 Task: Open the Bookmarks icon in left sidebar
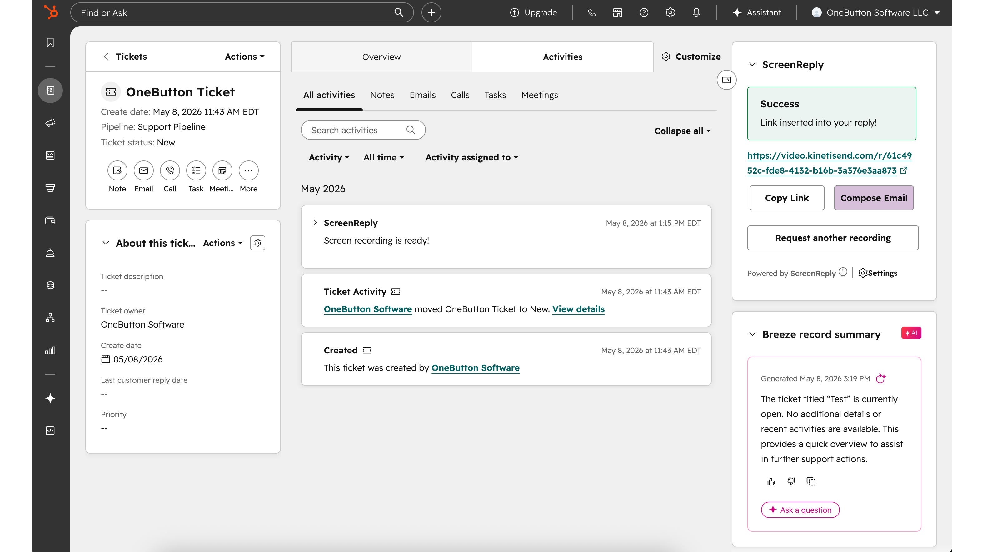[50, 42]
